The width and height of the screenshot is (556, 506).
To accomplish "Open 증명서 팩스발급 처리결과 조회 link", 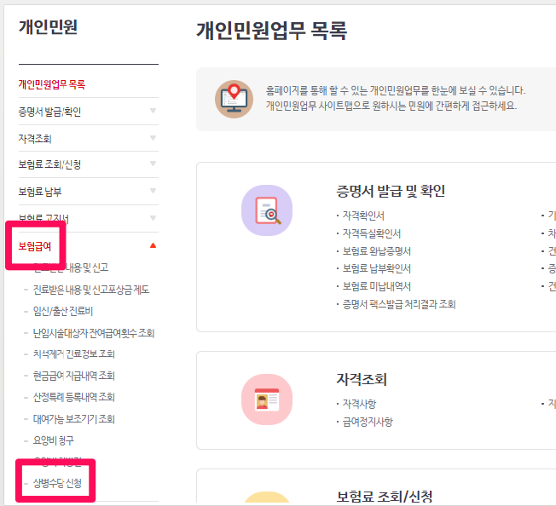I will pos(399,304).
